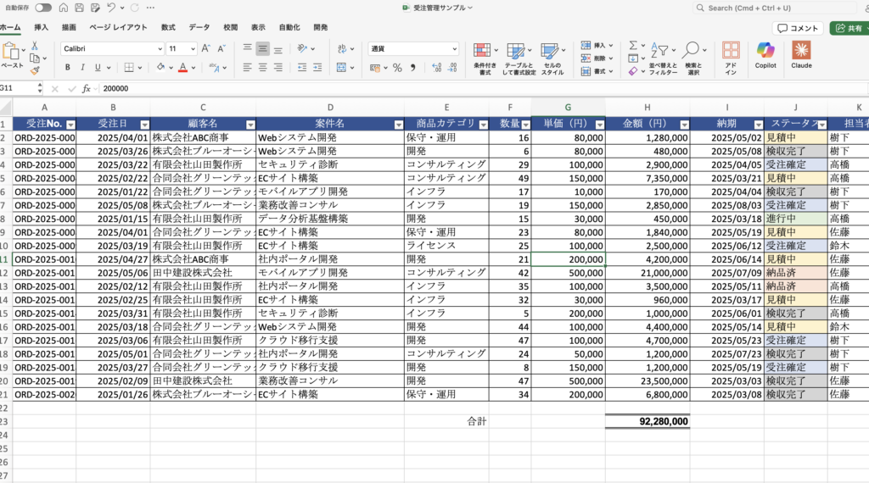Click the green 共有 share button

point(849,28)
